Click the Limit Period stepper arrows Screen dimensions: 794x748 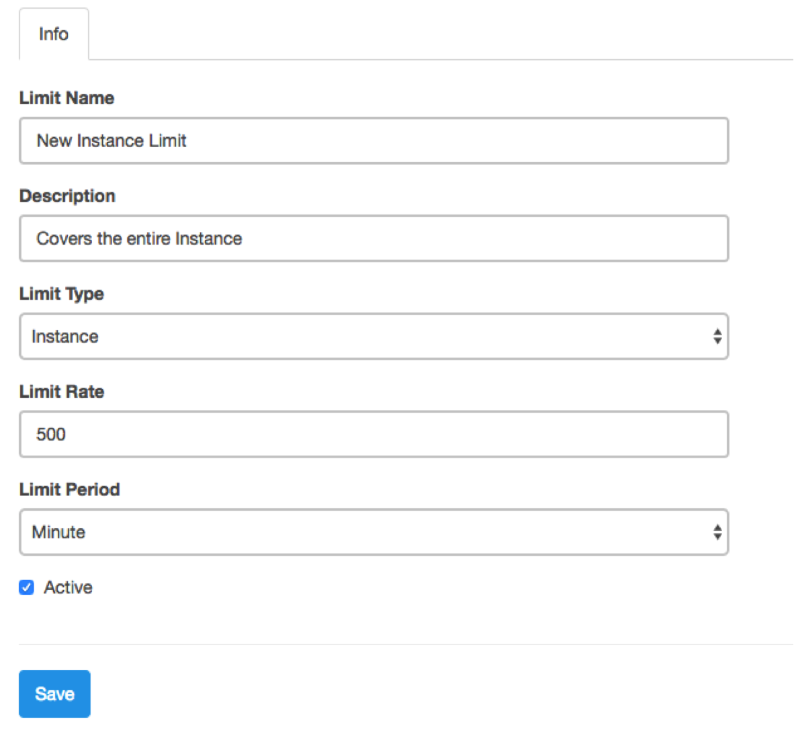717,532
